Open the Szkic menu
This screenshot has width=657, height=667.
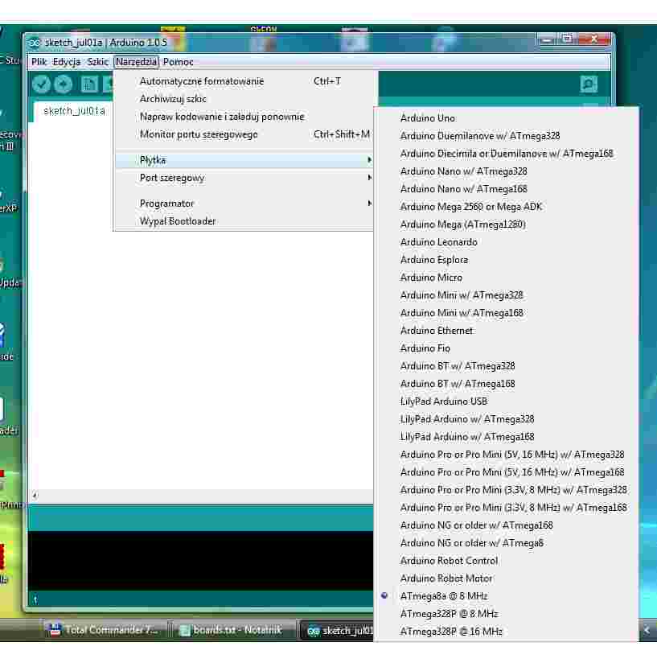97,62
